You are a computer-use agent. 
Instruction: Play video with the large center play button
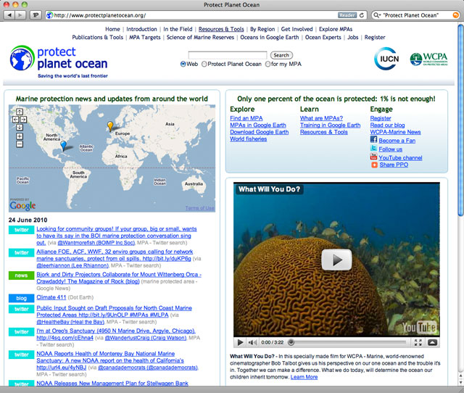[336, 260]
